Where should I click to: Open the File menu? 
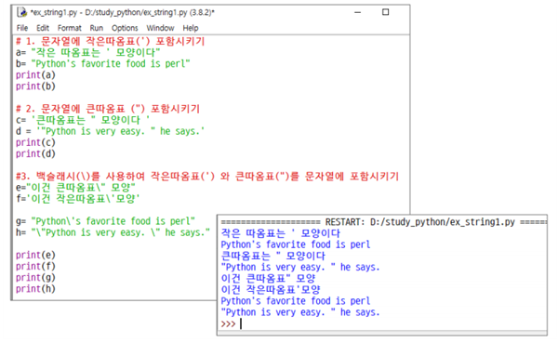[x=22, y=28]
